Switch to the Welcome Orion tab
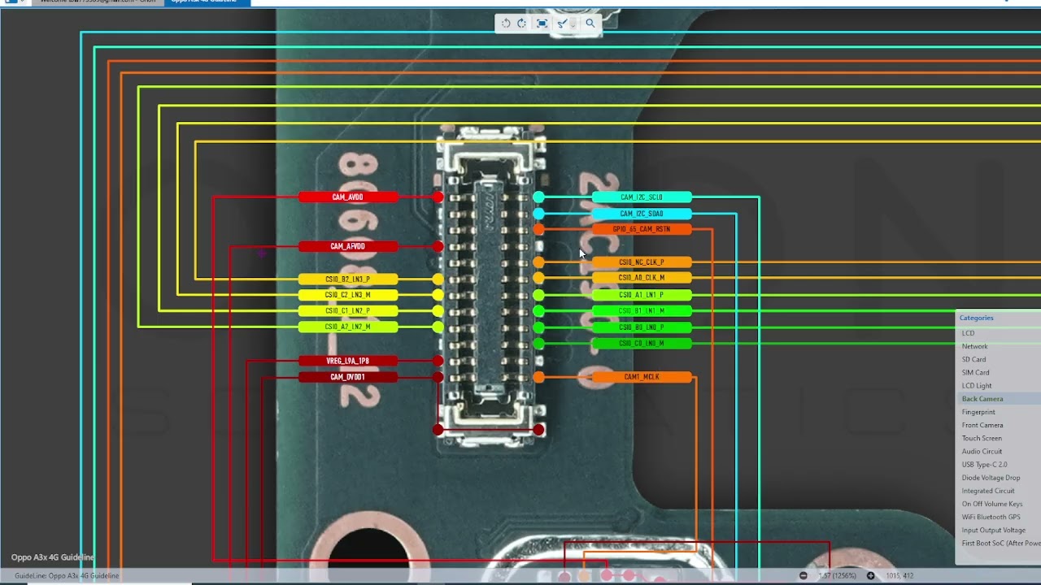This screenshot has height=585, width=1041. (x=98, y=2)
